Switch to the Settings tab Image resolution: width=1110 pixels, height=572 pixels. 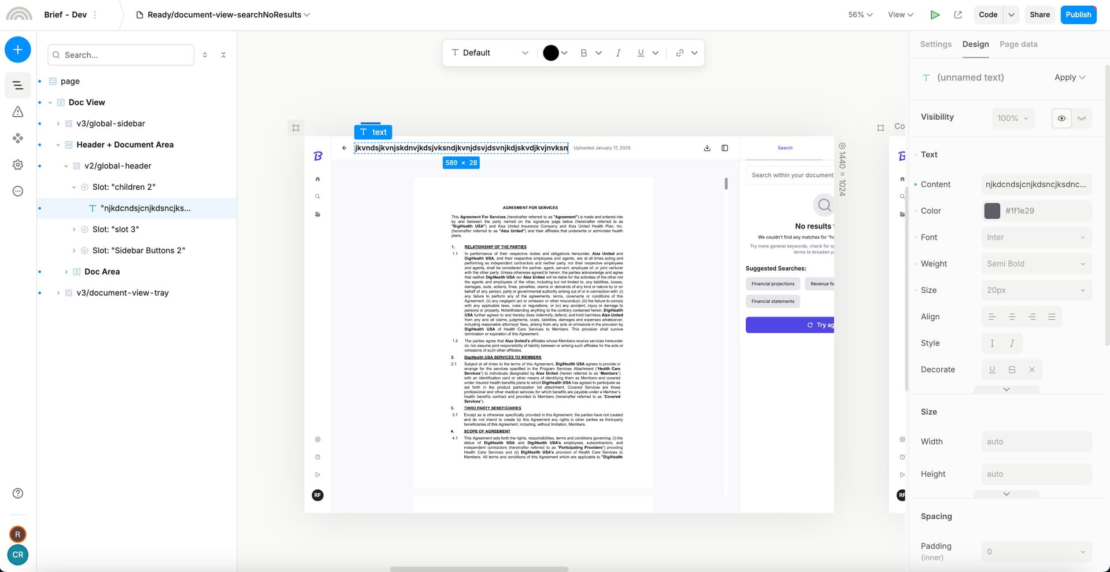coord(935,45)
